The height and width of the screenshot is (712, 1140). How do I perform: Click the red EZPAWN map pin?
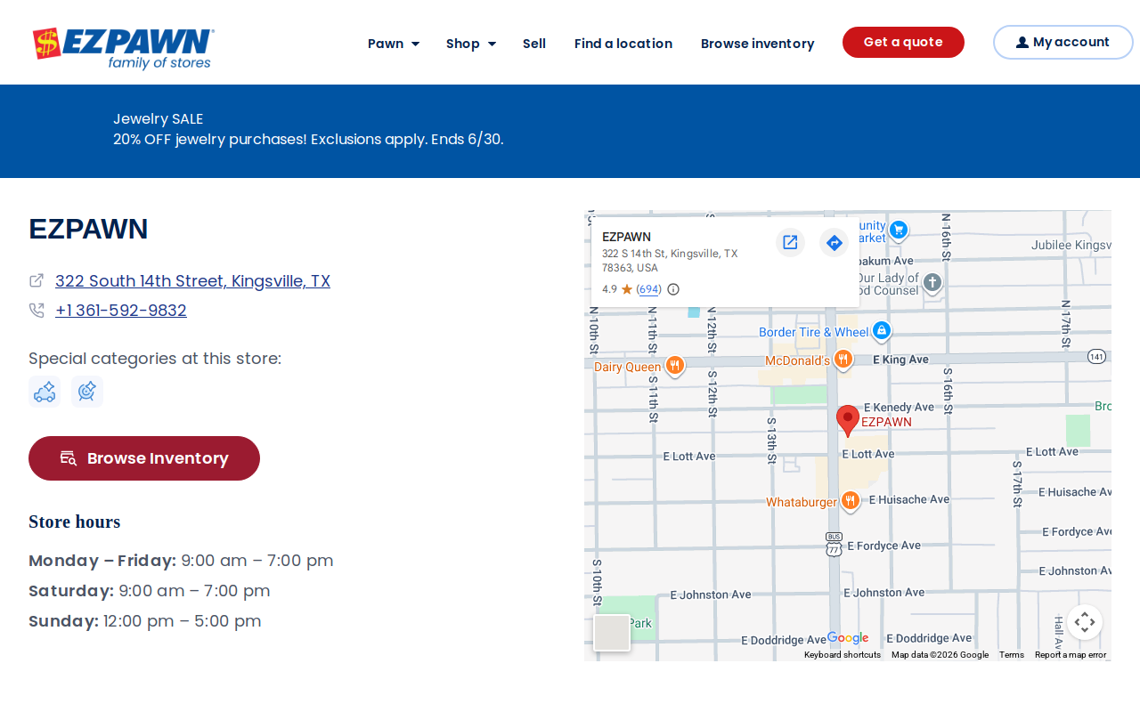tap(848, 420)
